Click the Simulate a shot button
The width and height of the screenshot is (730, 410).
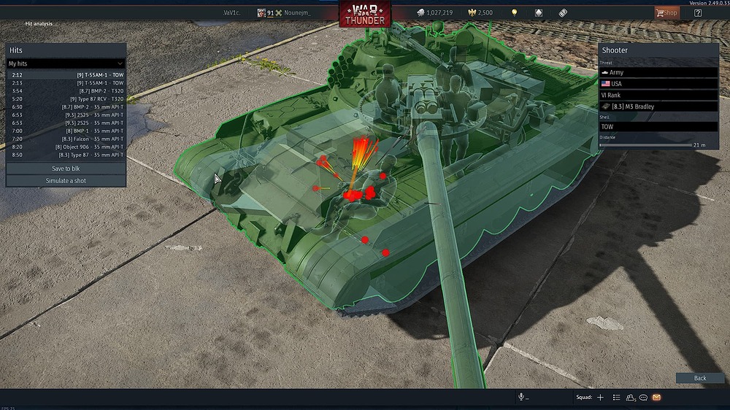pyautogui.click(x=66, y=181)
